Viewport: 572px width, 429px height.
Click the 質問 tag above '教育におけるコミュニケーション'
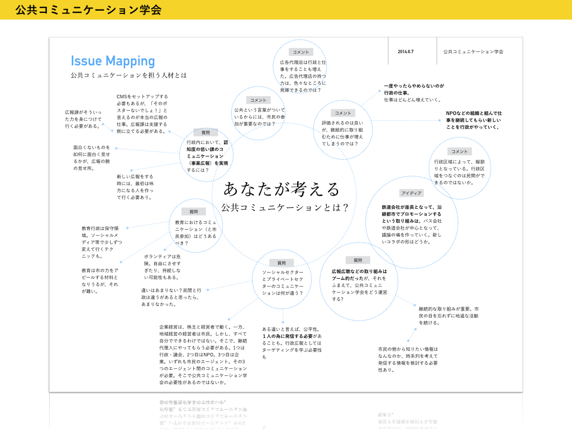[x=193, y=212]
